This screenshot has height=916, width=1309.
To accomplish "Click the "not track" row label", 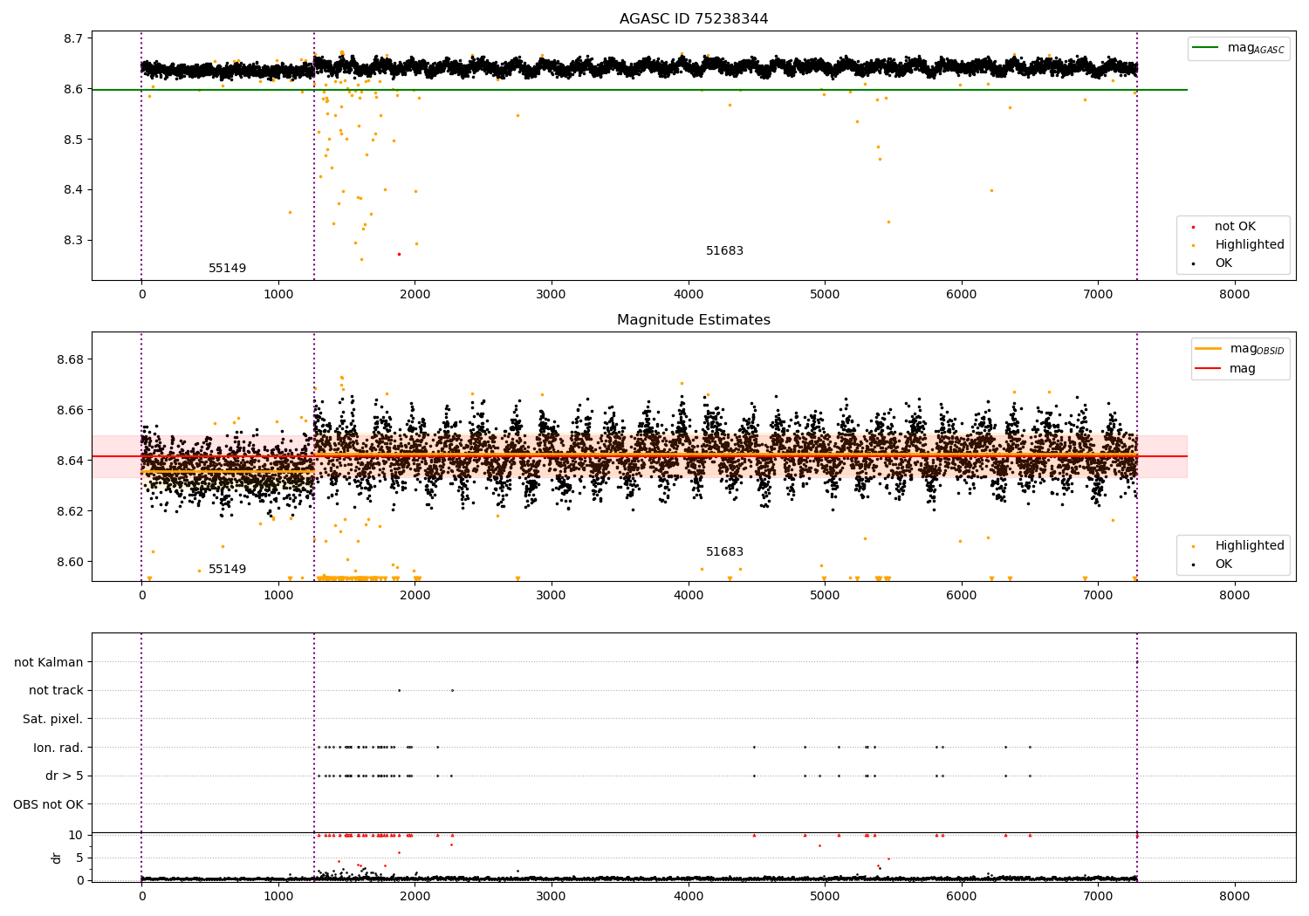I will [x=56, y=690].
